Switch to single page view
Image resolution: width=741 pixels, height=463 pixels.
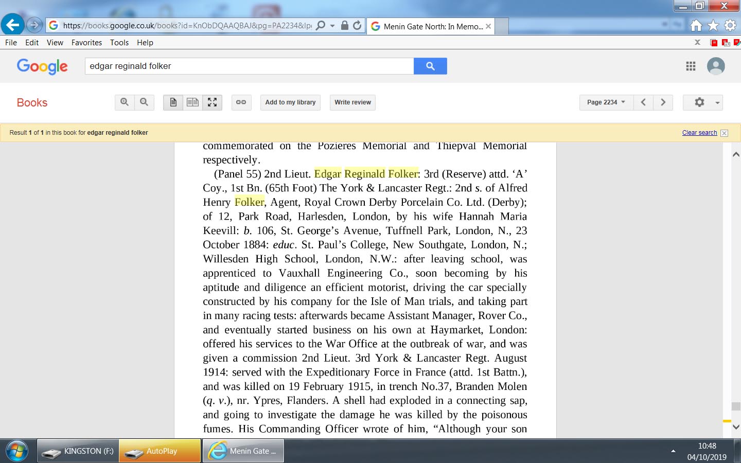pos(173,102)
